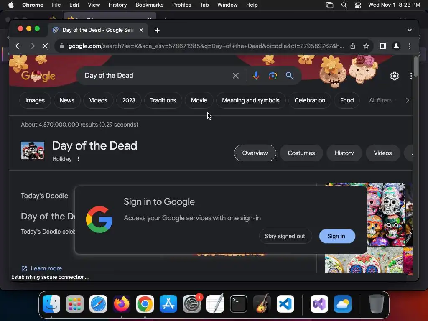428x321 pixels.
Task: Open the View menu
Action: tap(94, 5)
